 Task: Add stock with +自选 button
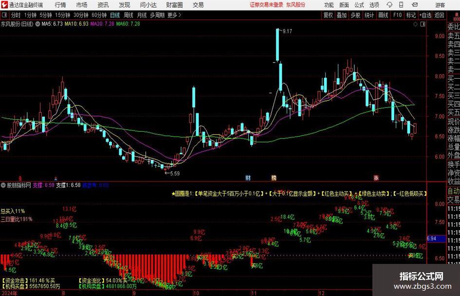point(425,15)
